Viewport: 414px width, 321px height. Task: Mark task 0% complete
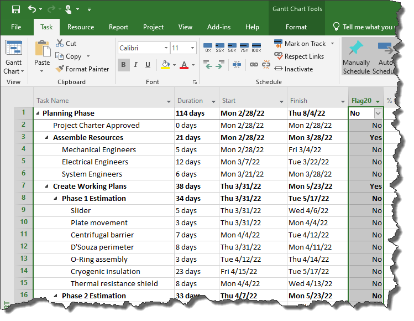(208, 48)
